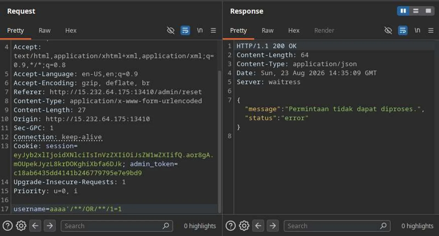Click the "Server: waitress" header
439x236 pixels.
(x=268, y=82)
